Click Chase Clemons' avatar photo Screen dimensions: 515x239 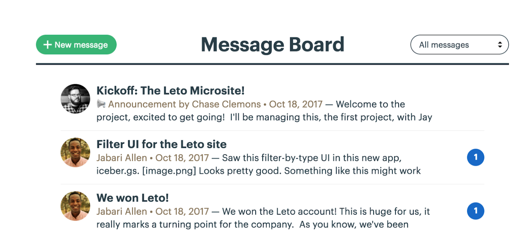pyautogui.click(x=76, y=99)
